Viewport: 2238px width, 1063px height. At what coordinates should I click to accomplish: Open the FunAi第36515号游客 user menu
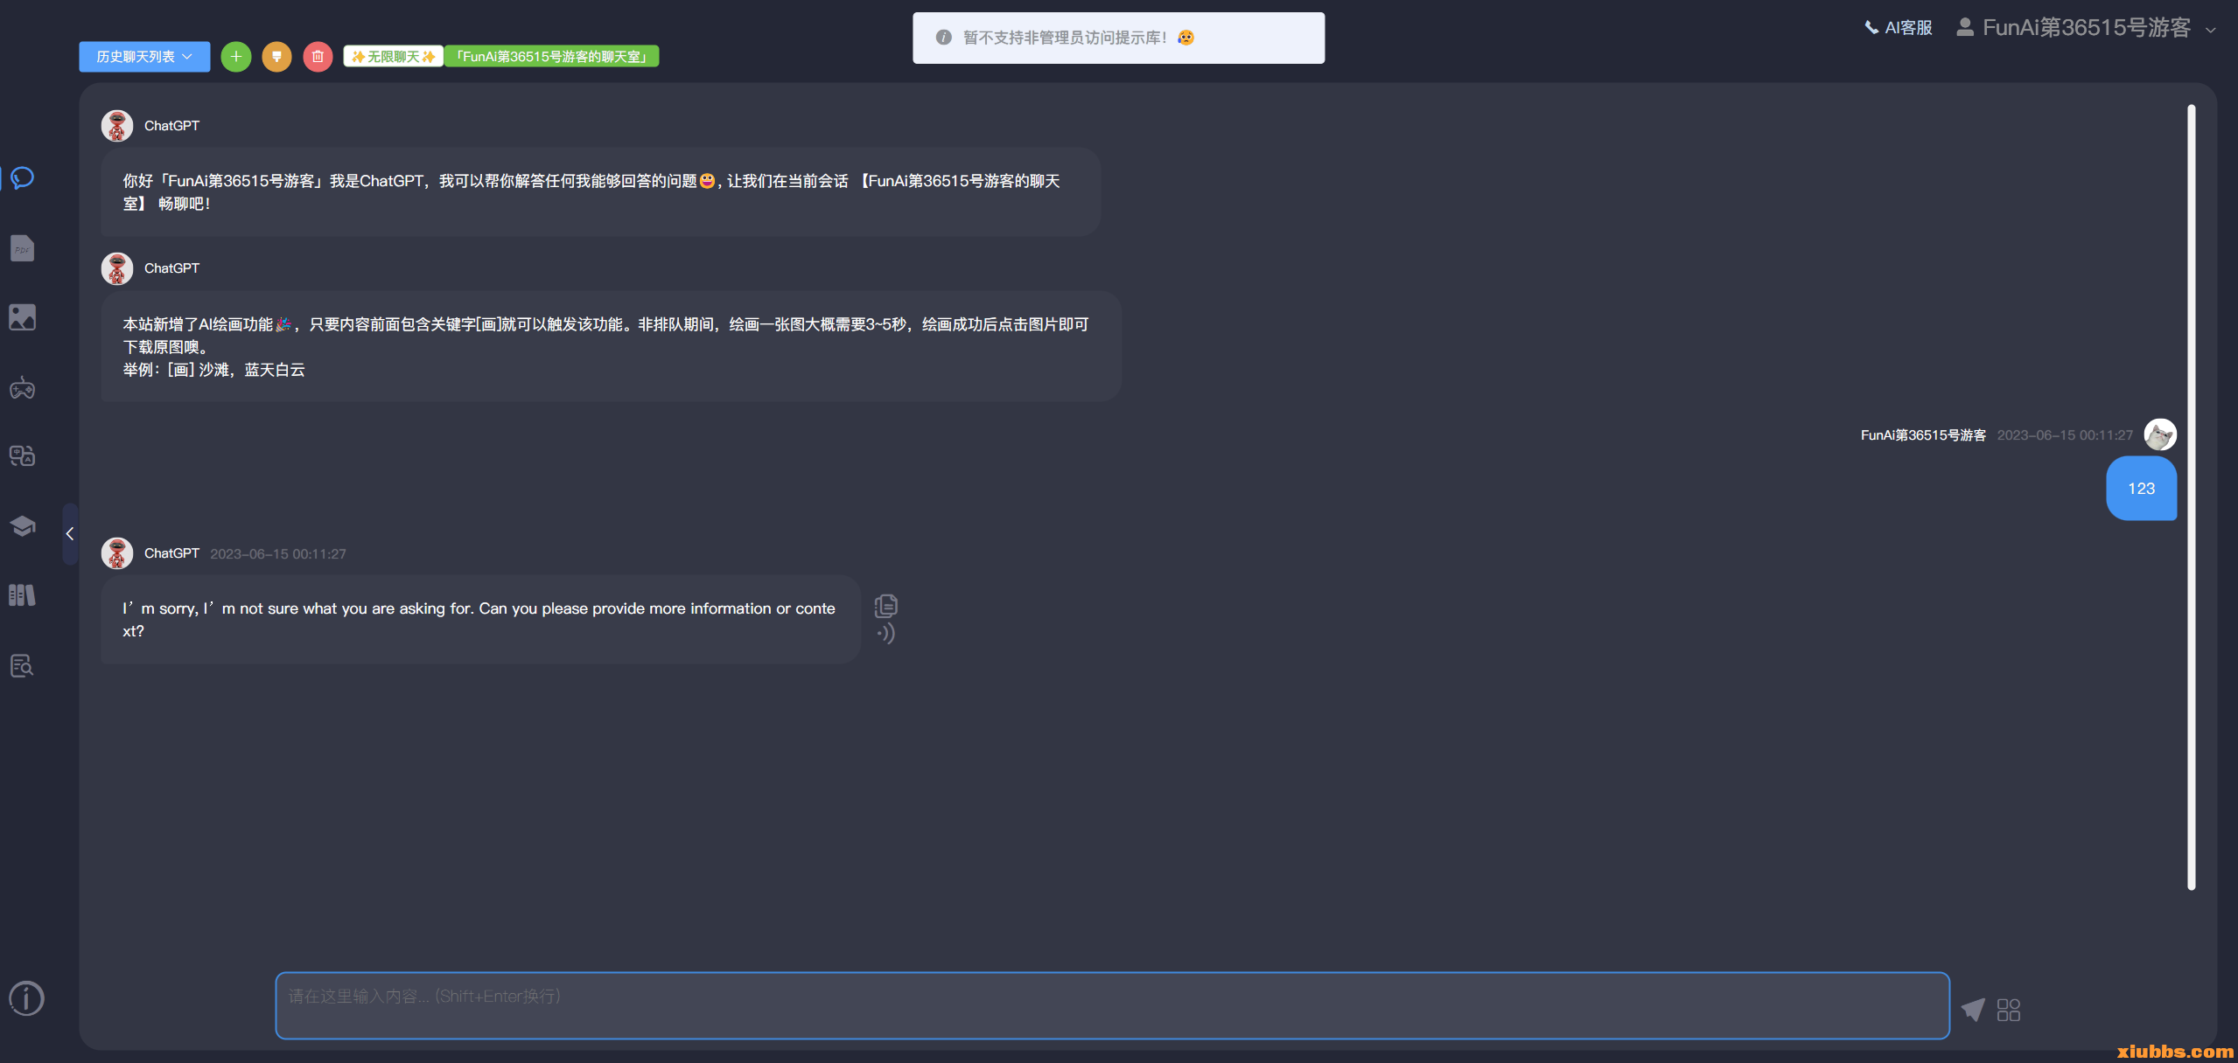click(x=2085, y=28)
